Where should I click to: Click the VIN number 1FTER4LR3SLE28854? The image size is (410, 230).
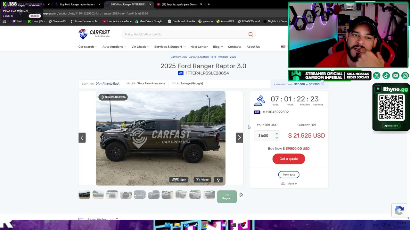(207, 73)
